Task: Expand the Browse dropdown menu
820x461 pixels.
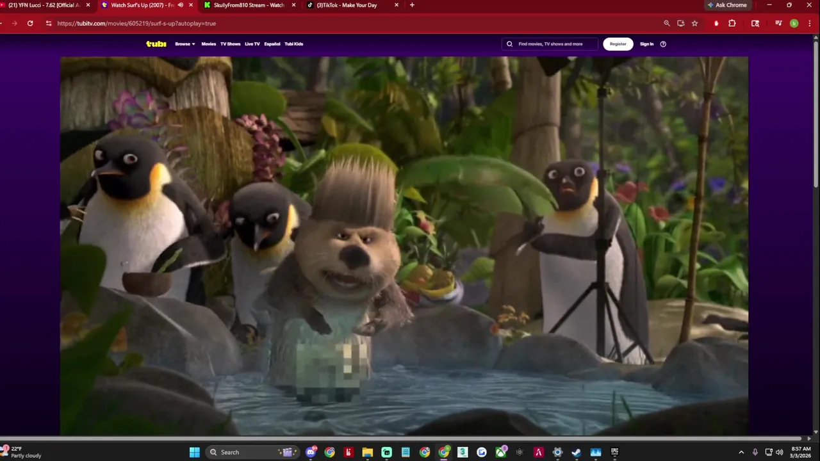Action: [185, 44]
